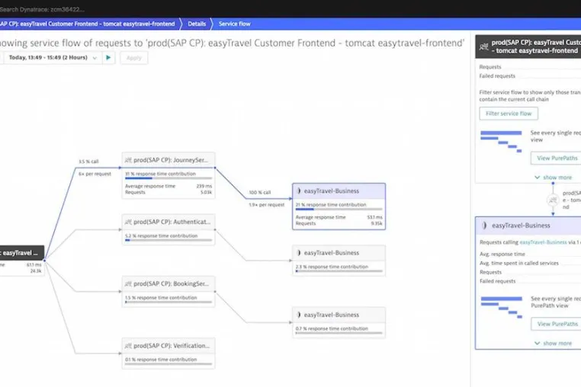Click the Apply button
This screenshot has width=581, height=387.
click(133, 58)
